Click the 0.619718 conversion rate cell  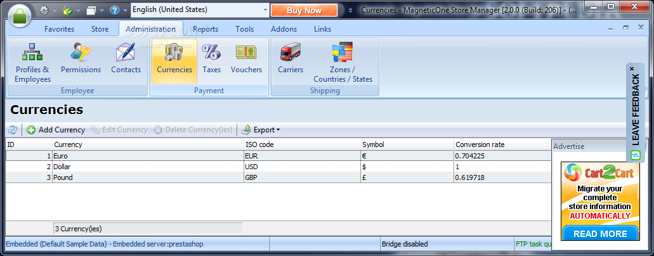(x=502, y=177)
